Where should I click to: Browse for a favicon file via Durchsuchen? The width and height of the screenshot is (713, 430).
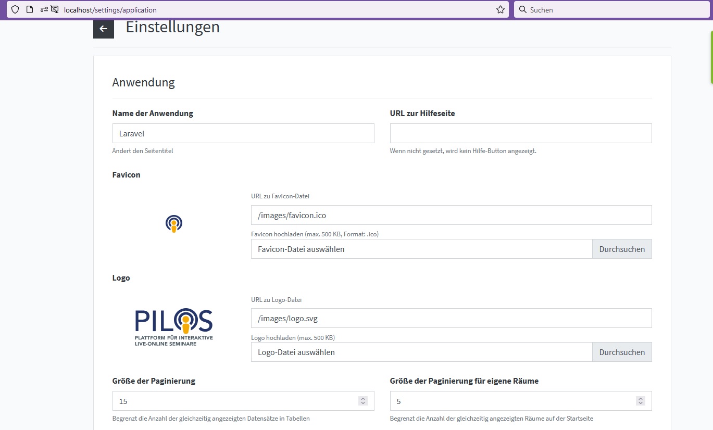tap(622, 249)
